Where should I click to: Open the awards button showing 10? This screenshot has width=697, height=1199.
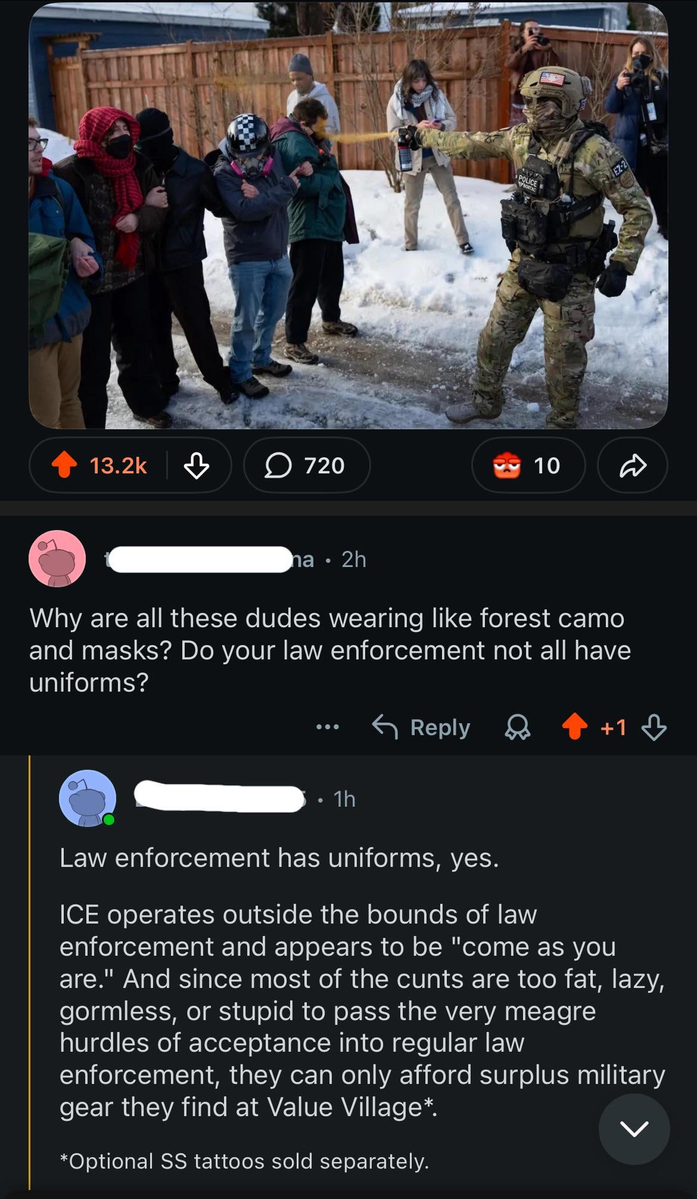click(528, 466)
